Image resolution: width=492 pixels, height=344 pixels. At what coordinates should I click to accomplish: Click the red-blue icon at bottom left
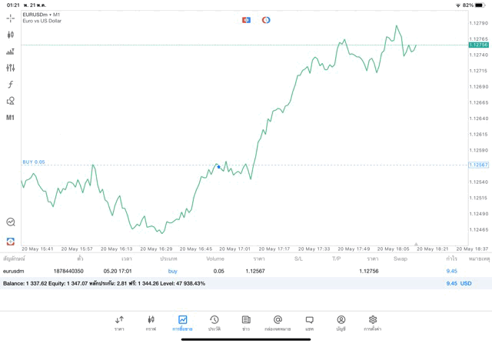(x=11, y=241)
